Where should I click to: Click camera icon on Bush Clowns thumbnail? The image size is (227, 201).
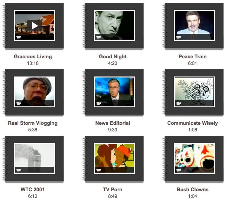click(x=178, y=170)
